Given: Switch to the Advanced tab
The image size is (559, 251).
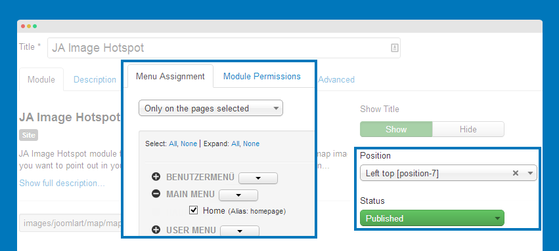Looking at the screenshot, I should click(x=336, y=80).
